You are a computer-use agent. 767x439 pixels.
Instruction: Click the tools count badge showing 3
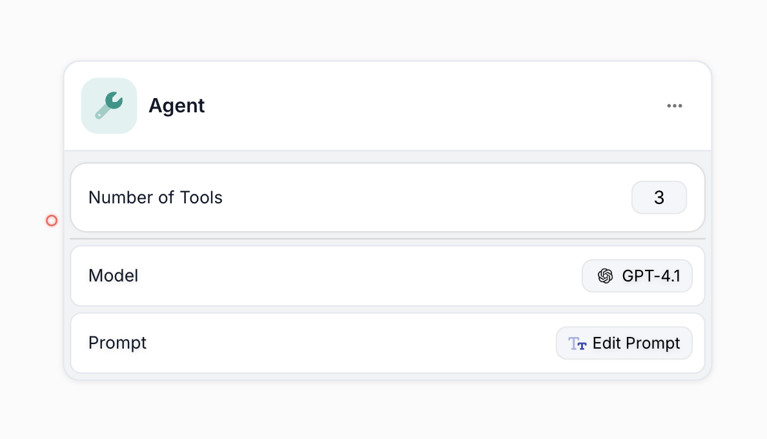[659, 198]
